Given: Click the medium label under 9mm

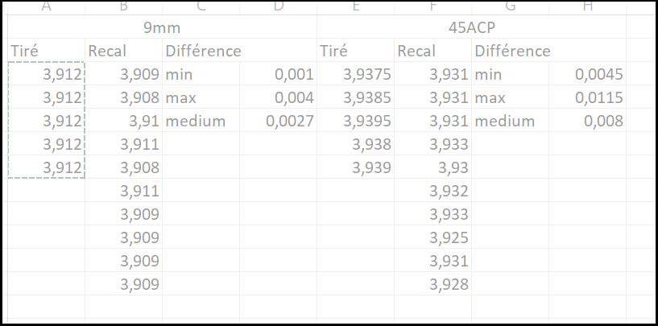Looking at the screenshot, I should click(x=201, y=121).
